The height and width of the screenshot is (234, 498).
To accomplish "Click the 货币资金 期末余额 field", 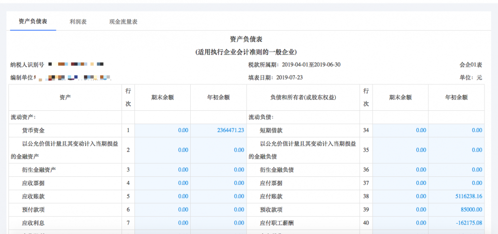I will [x=162, y=130].
